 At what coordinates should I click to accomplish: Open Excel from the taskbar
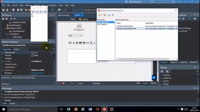68,109
